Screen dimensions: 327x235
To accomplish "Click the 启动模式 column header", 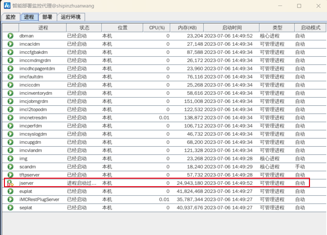I will pos(310,28).
